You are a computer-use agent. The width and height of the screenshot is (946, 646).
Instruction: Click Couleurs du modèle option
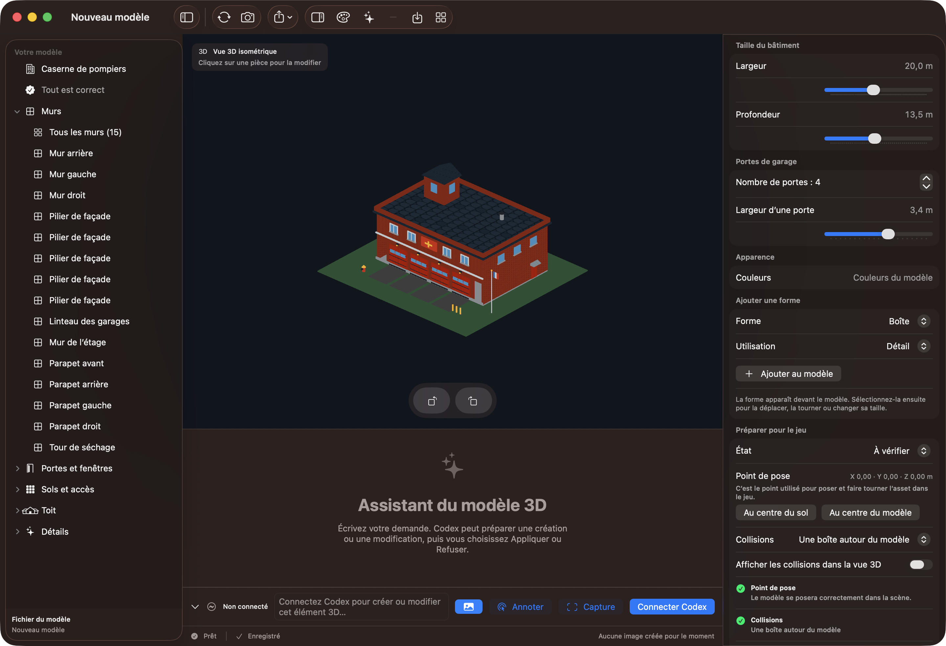coord(893,277)
